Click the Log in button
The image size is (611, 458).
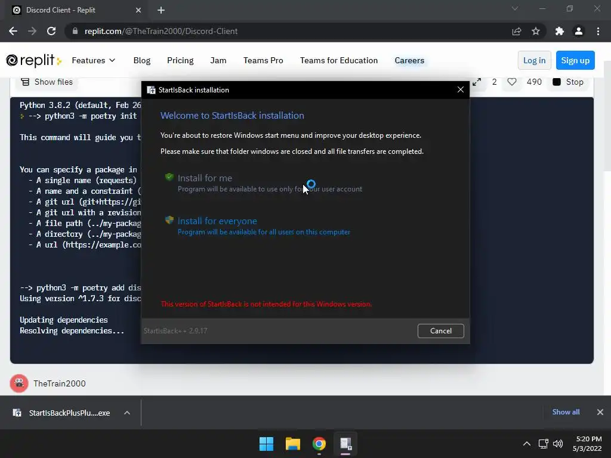tap(534, 60)
